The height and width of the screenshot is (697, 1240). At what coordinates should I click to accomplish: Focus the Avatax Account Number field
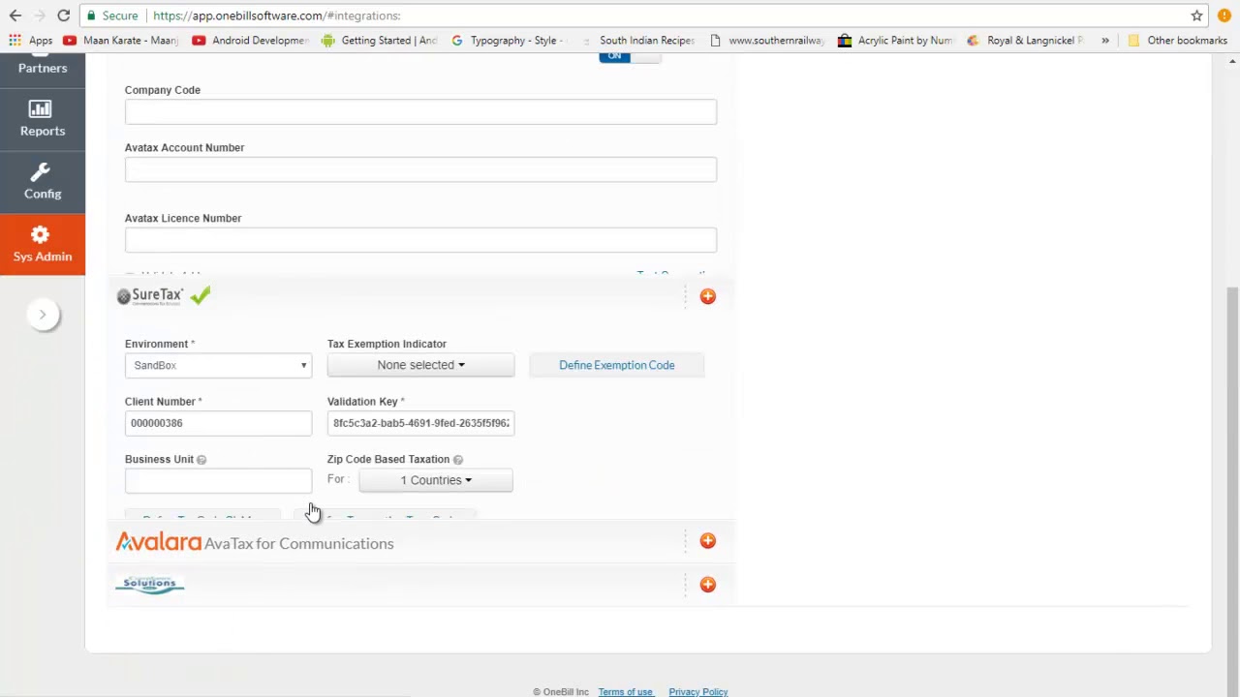[x=420, y=169]
